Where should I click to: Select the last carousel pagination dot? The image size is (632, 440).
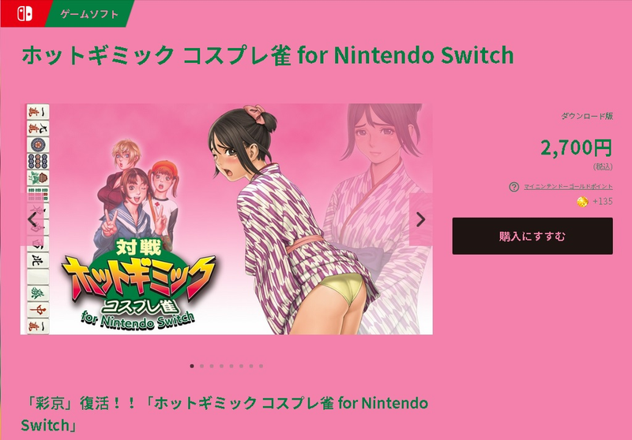tap(261, 366)
